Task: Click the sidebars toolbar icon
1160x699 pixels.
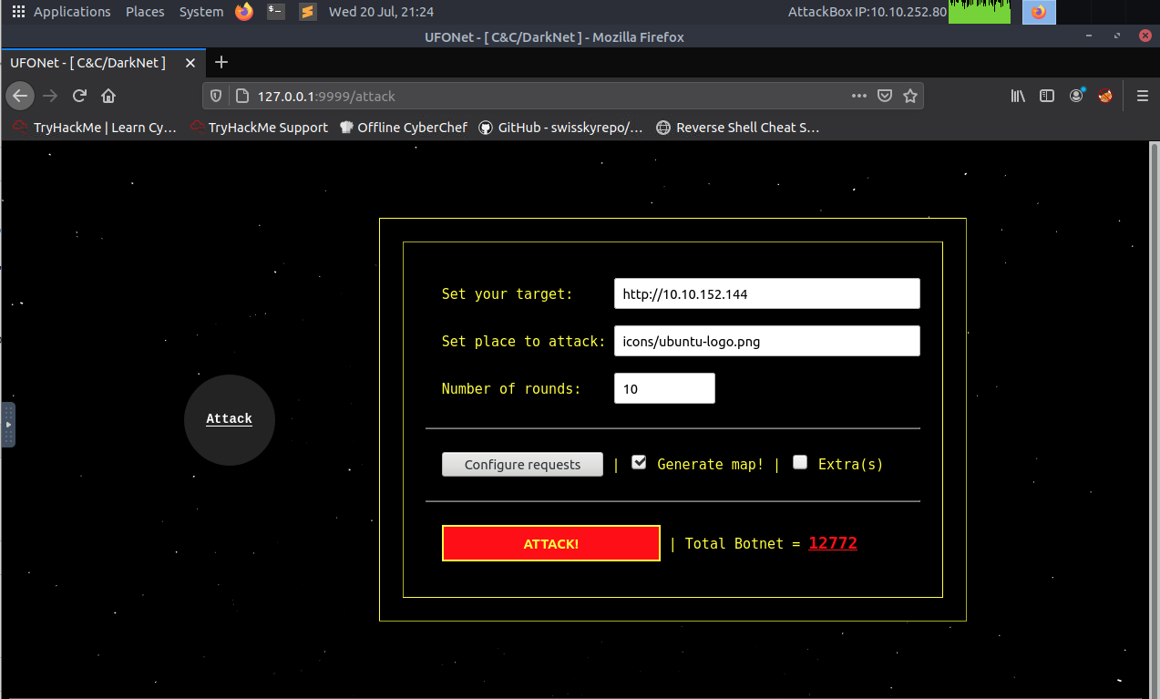Action: click(1045, 95)
